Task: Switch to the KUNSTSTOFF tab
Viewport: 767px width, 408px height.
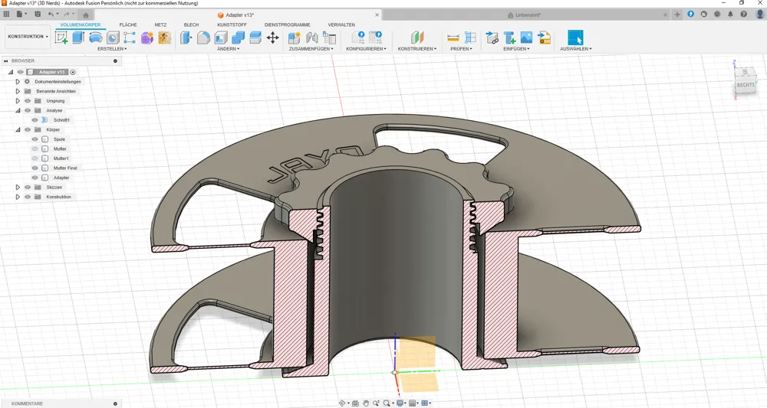Action: [x=232, y=25]
